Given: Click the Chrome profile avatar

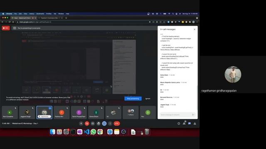Looking at the screenshot, I should click(x=193, y=22).
